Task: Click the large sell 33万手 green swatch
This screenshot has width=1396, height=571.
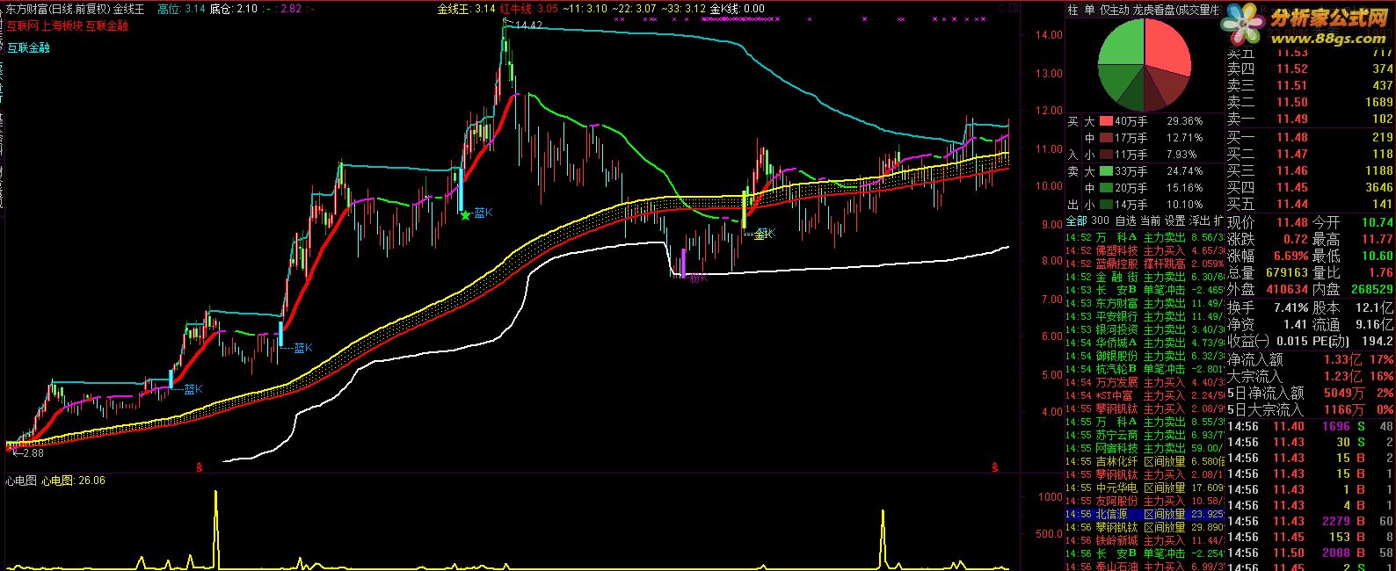Action: 1105,171
